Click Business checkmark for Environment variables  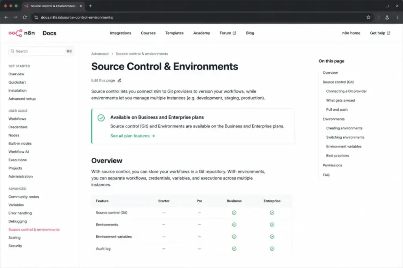pos(234,237)
